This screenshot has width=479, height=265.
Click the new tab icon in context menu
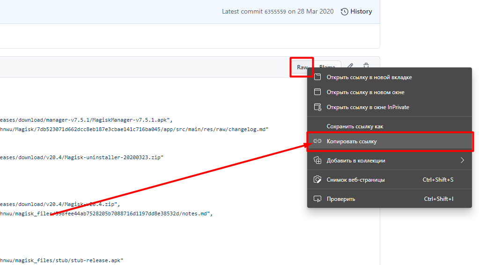(x=317, y=77)
